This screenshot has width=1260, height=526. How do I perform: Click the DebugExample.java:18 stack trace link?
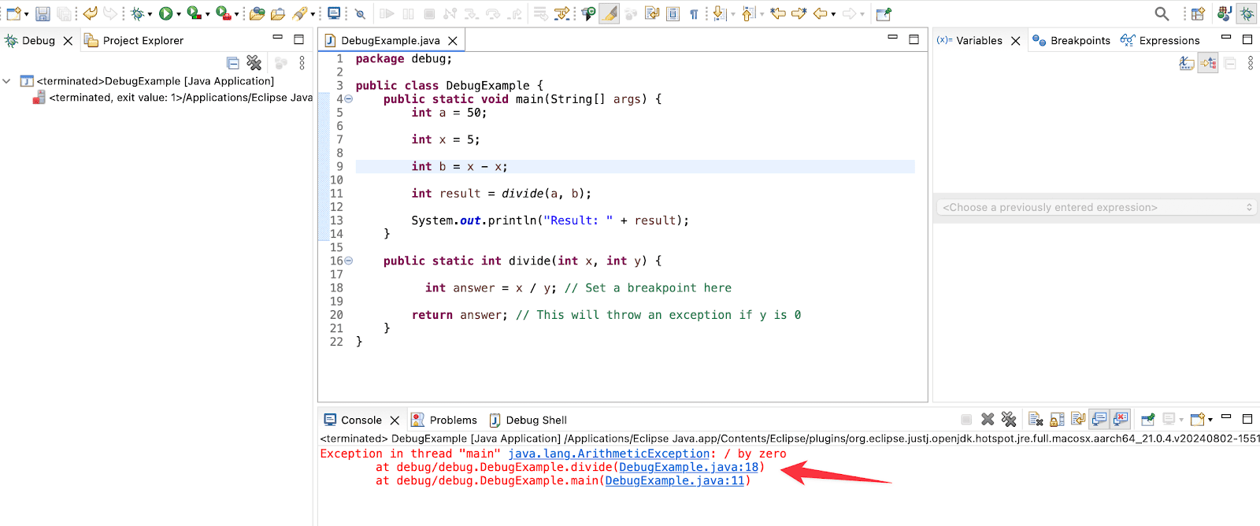click(x=688, y=467)
